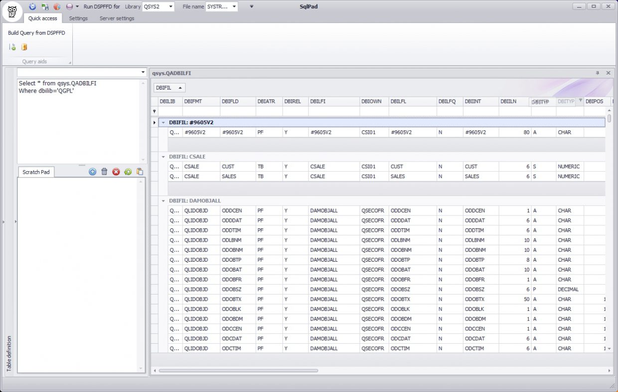Image resolution: width=618 pixels, height=392 pixels.
Task: Sort by the DBIREL column header
Action: point(296,101)
